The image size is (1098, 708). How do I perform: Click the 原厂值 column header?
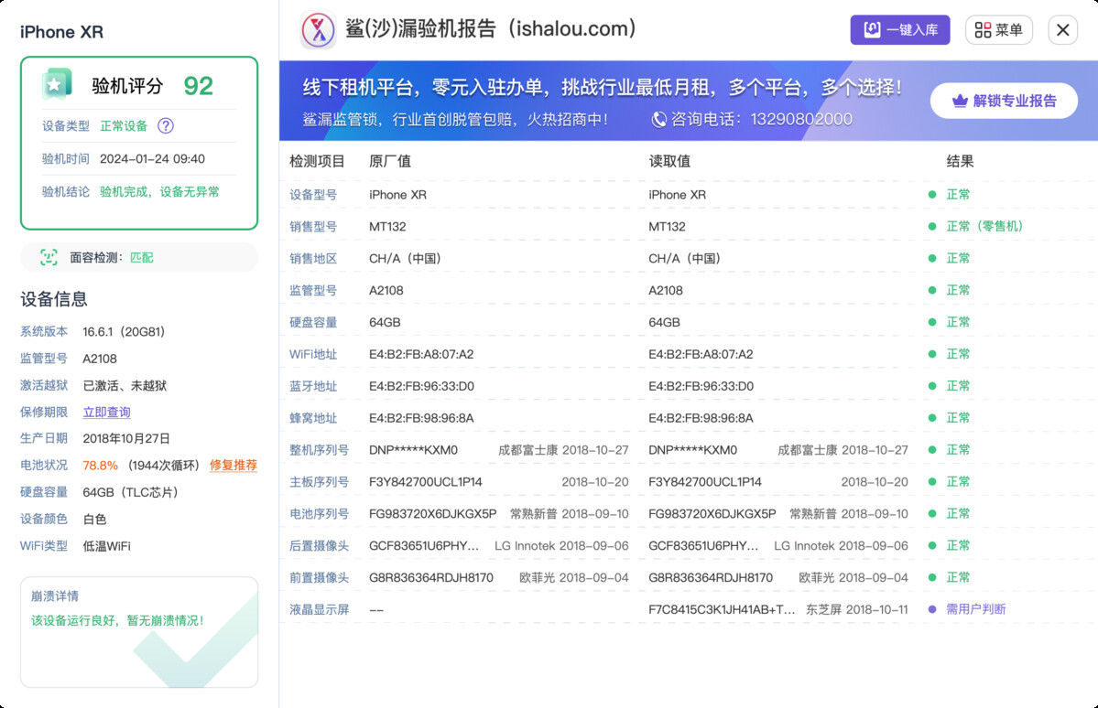pyautogui.click(x=389, y=162)
